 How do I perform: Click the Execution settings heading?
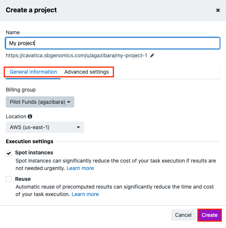click(29, 141)
